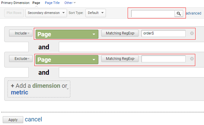
Task: Click the magnifier search icon
Action: tap(179, 13)
